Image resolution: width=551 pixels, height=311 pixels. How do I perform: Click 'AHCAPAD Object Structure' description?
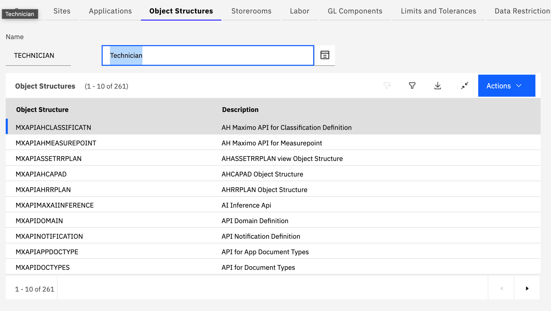(262, 174)
